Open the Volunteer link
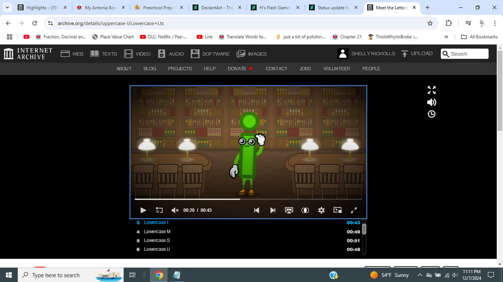Image resolution: width=503 pixels, height=282 pixels. 336,69
